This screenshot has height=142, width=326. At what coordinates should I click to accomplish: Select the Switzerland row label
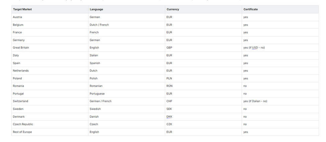[x=20, y=101]
